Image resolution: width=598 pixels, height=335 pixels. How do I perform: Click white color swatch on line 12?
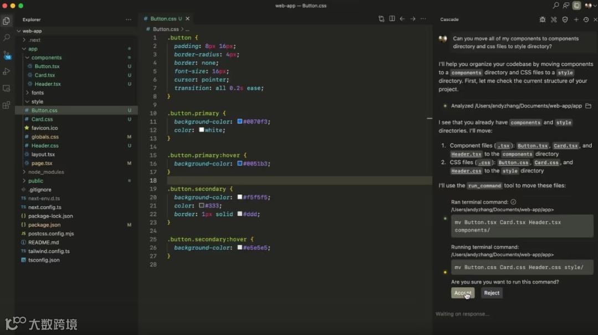coord(202,130)
